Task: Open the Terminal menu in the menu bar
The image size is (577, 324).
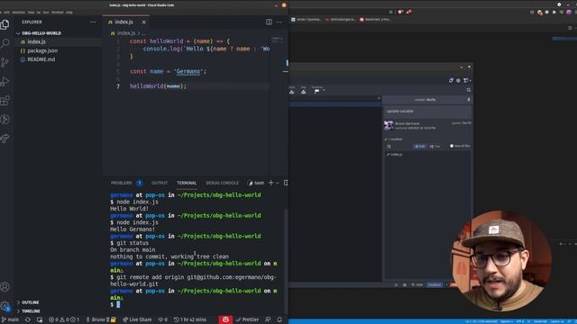Action: click(57, 12)
